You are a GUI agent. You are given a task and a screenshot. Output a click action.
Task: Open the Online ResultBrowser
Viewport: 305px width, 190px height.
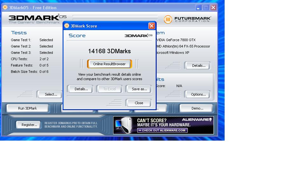110,64
